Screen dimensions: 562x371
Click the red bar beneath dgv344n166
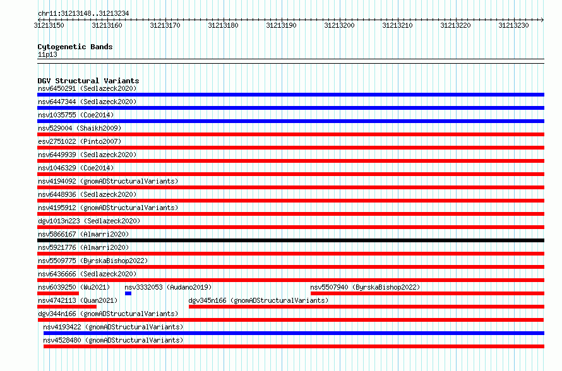tap(290, 320)
